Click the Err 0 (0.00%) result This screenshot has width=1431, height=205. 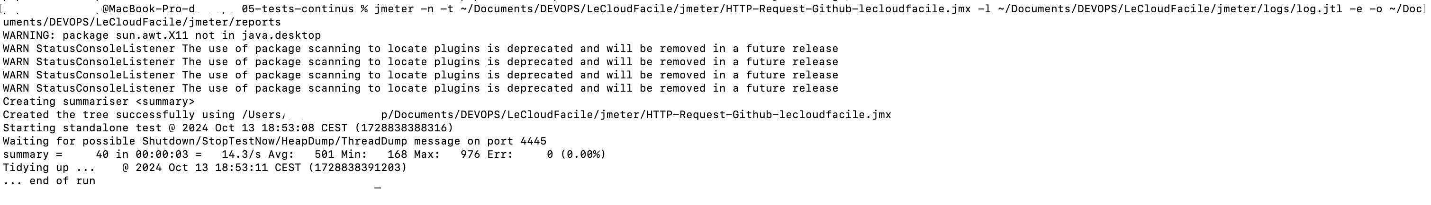coord(575,154)
